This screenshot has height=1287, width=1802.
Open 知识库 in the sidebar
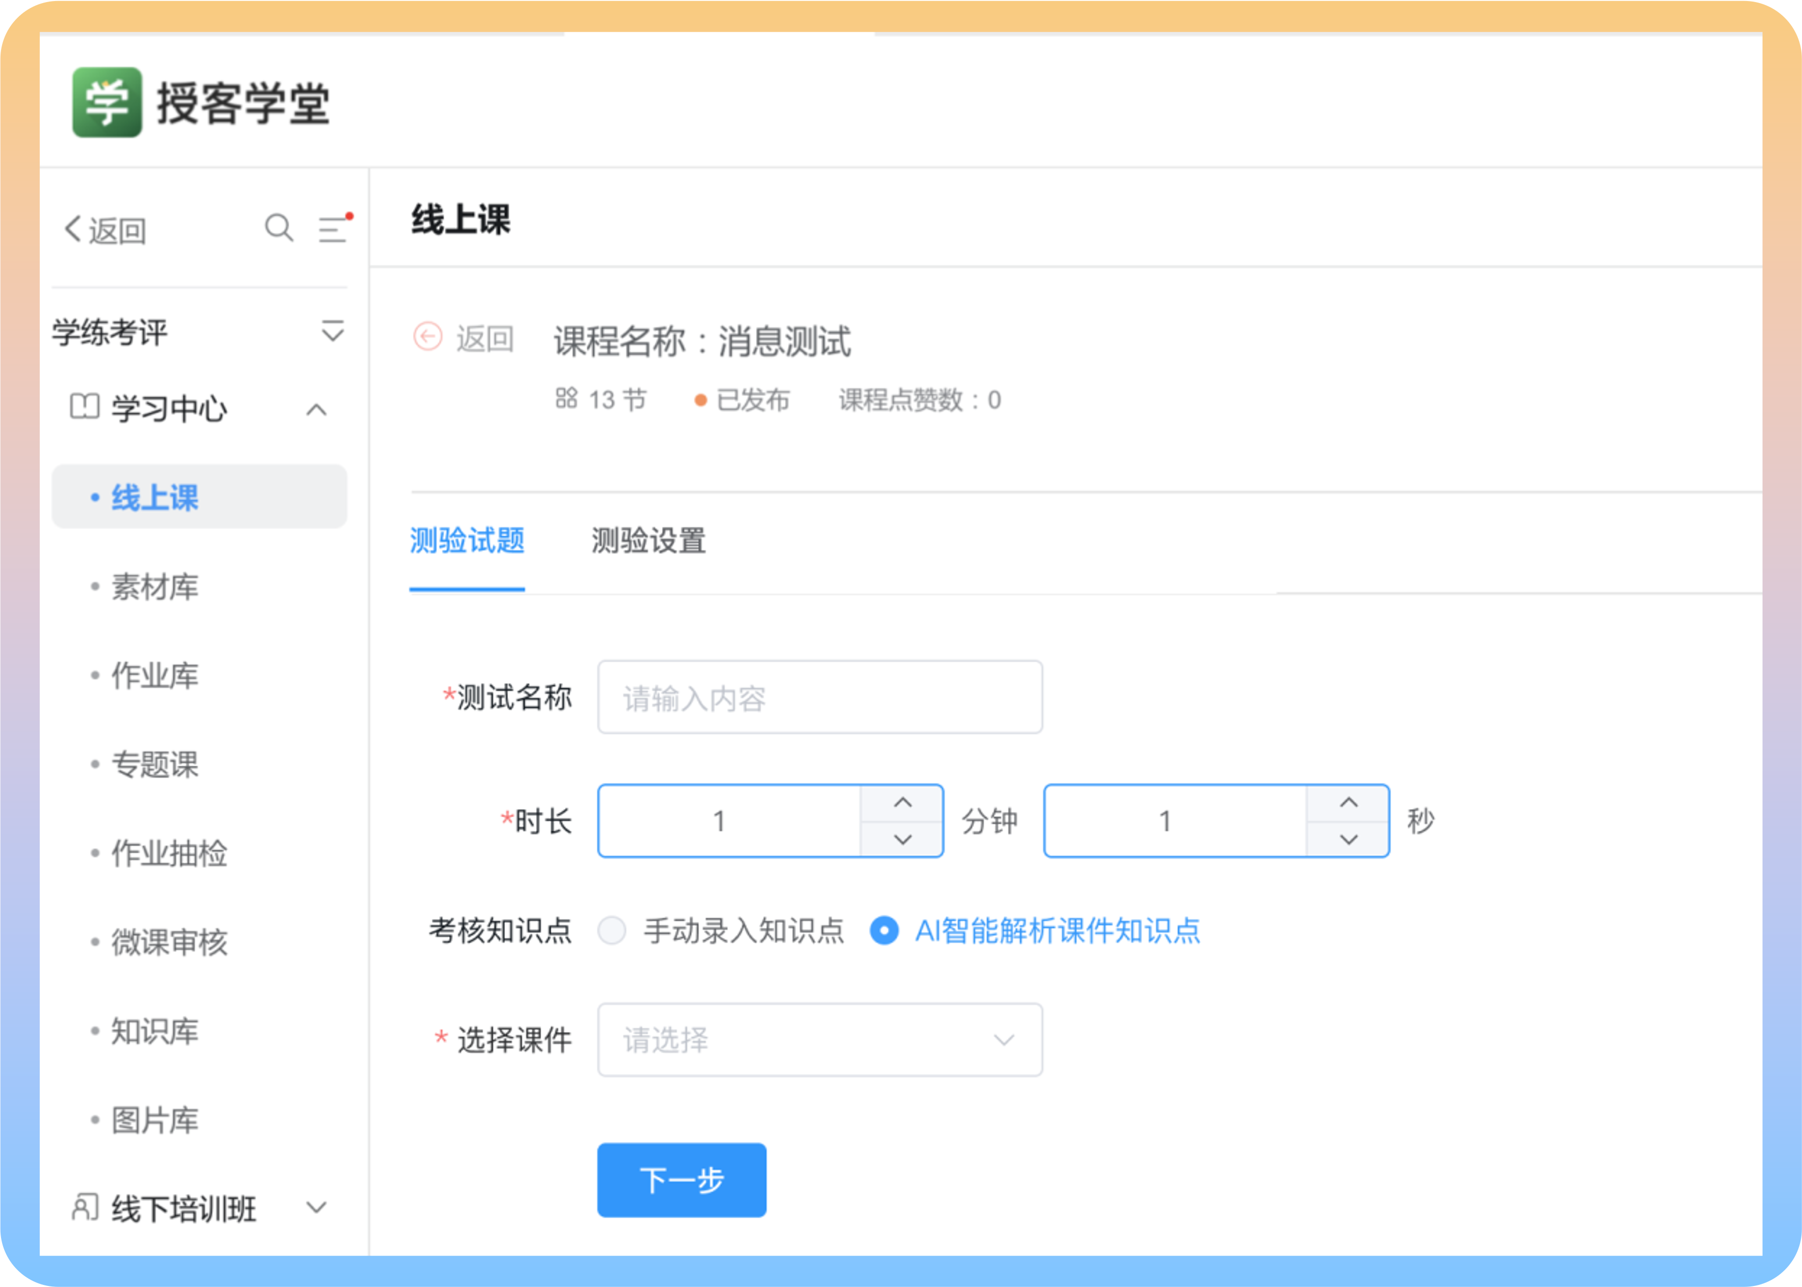[x=154, y=1031]
